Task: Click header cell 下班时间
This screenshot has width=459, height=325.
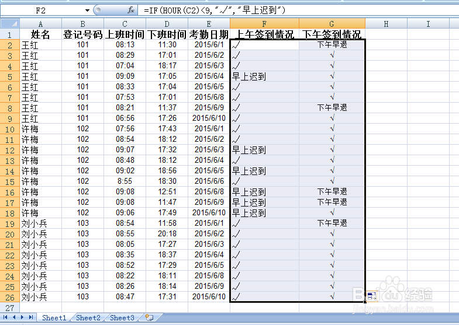Action: pos(167,34)
